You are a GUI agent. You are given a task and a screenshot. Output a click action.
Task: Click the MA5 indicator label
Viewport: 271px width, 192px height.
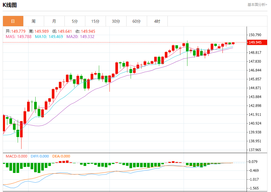[19, 37]
